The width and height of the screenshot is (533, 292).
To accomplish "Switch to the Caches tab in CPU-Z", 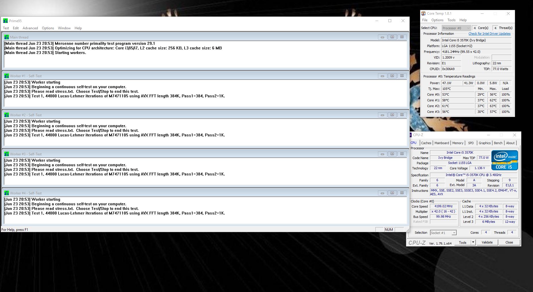I will (x=426, y=143).
